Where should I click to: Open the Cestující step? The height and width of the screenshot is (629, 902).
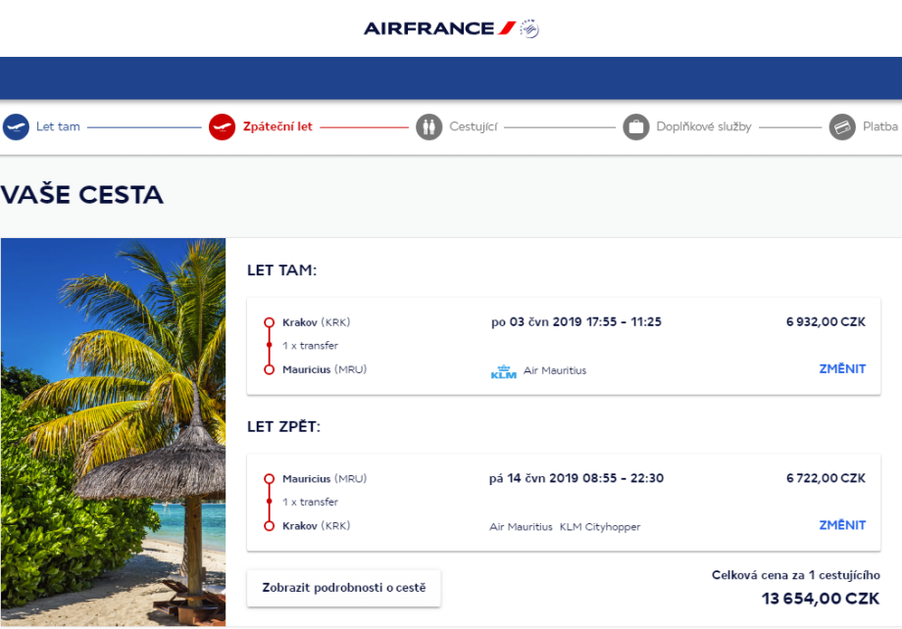[x=474, y=127]
